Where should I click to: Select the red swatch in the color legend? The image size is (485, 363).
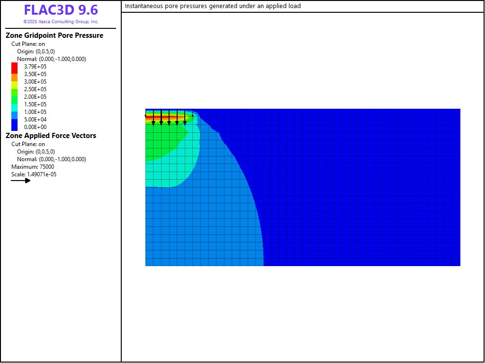(x=14, y=68)
